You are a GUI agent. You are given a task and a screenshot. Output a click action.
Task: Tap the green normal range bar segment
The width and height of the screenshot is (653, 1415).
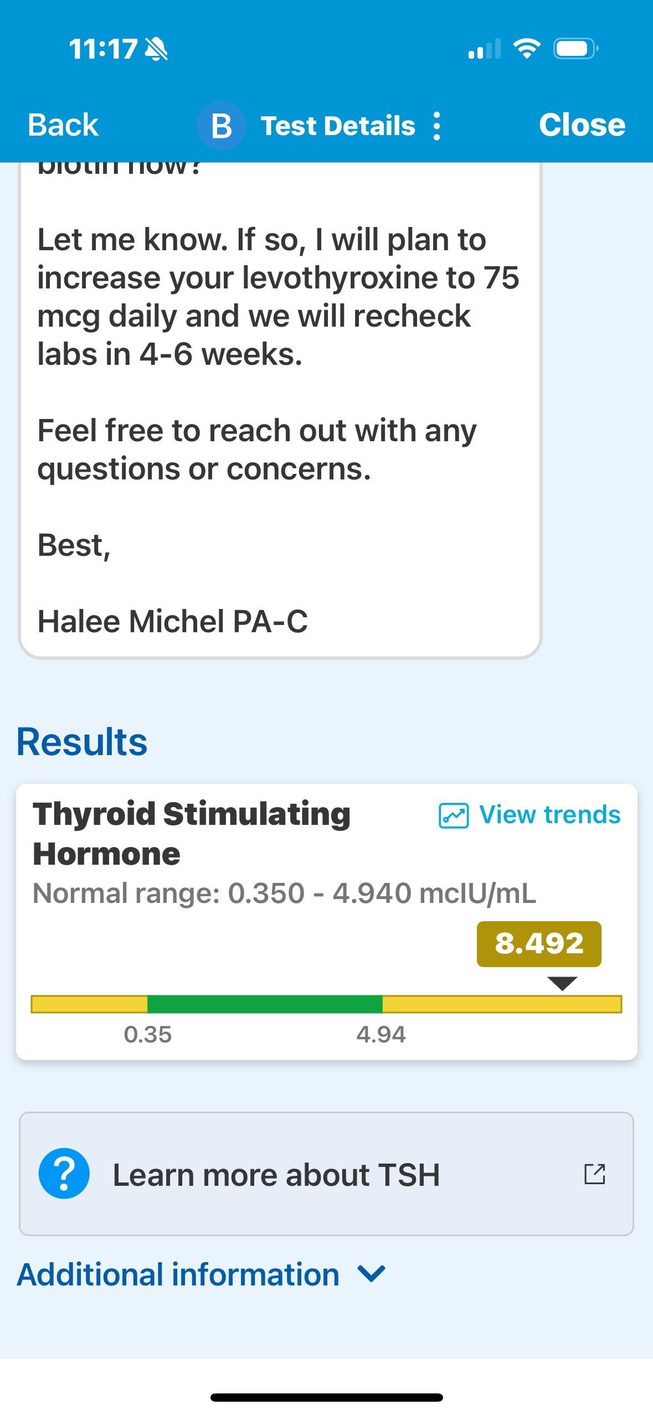[x=265, y=1004]
